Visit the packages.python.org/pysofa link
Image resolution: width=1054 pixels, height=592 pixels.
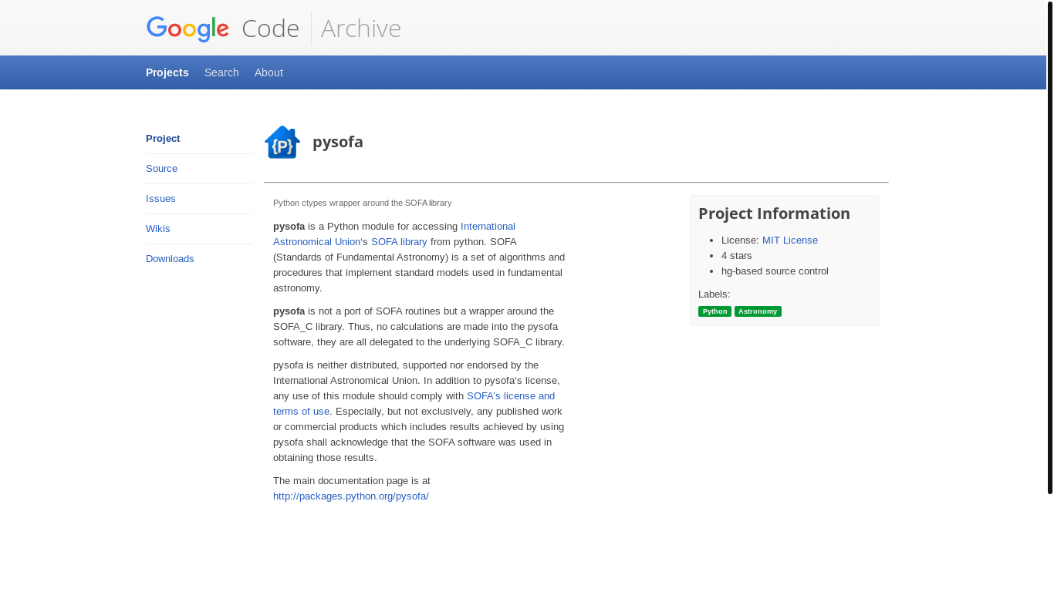(351, 496)
